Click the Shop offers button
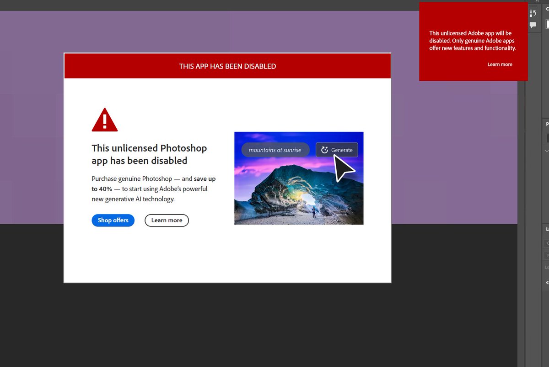Screen dimensions: 549x367 (113, 220)
